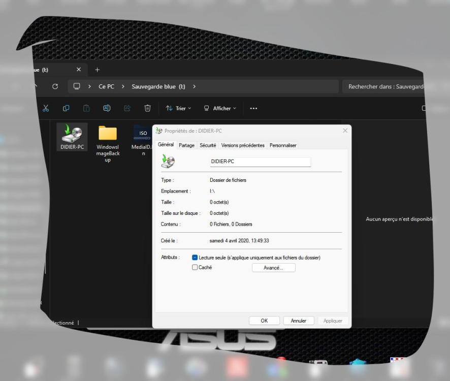Switch to the Versions précédentes tab
The image size is (450, 381).
(243, 145)
